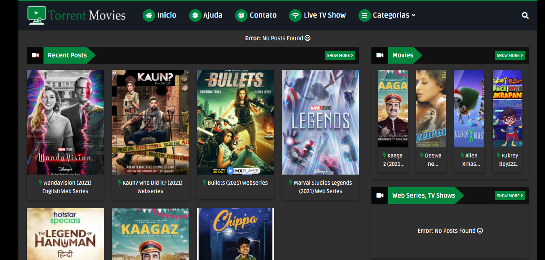Viewport: 545px width, 260px height.
Task: Open the Kaagaz poster in Movies section
Action: [x=393, y=109]
